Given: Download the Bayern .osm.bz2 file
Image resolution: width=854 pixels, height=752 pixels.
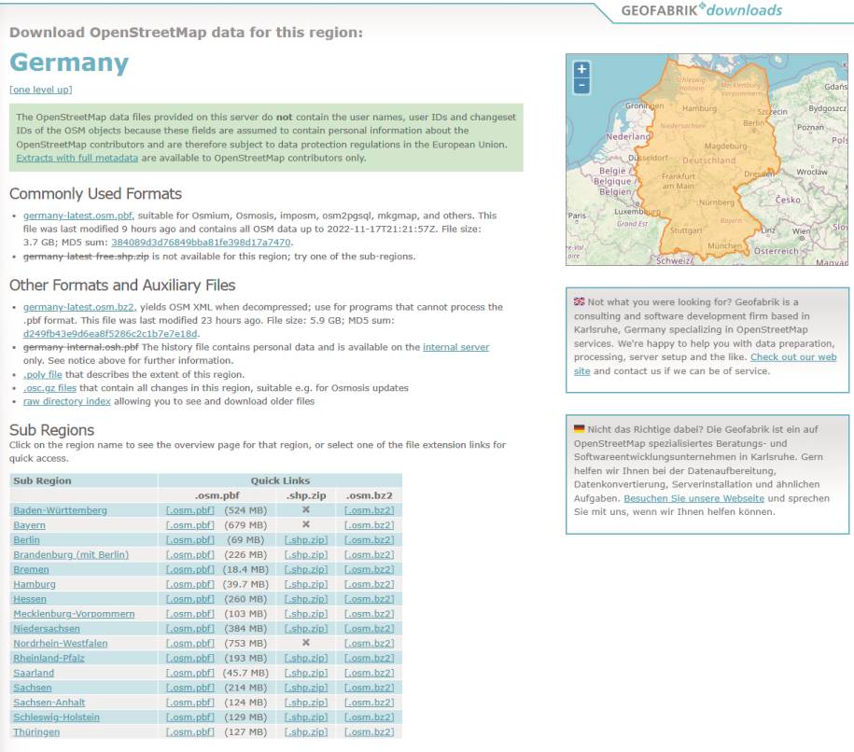Looking at the screenshot, I should point(370,525).
